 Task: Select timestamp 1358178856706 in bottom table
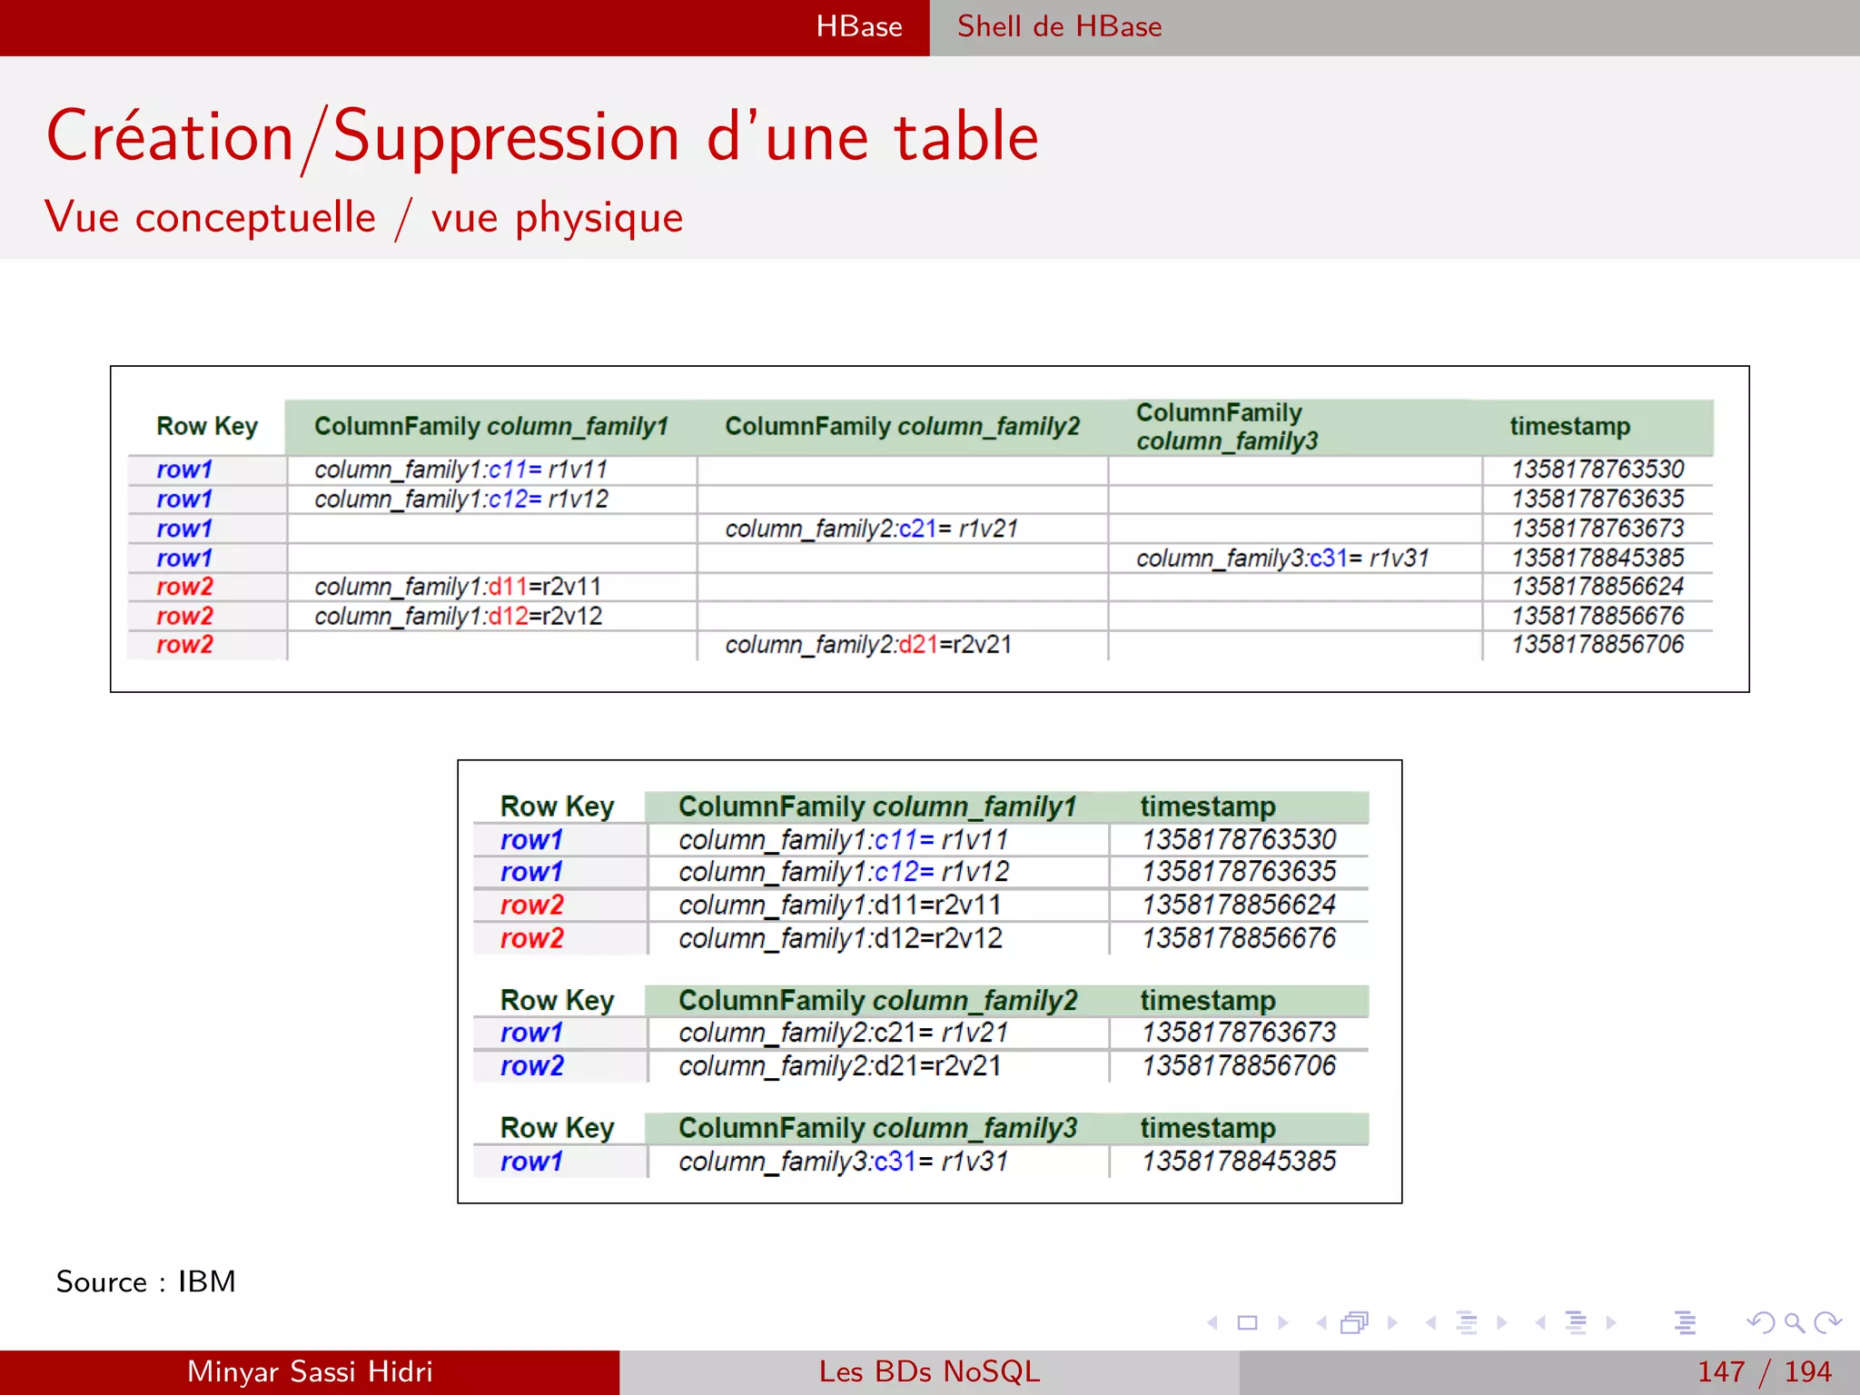coord(1239,1065)
